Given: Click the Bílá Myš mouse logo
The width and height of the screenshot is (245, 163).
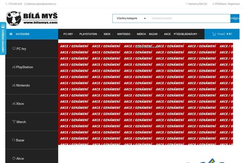Looking at the screenshot, I should tap(14, 18).
